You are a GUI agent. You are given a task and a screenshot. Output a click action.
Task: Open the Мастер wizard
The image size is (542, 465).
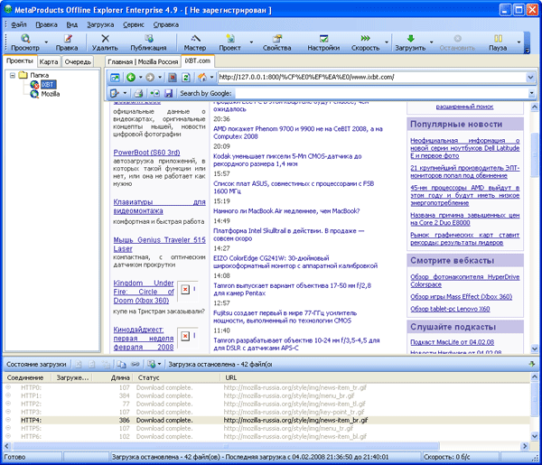pyautogui.click(x=194, y=43)
